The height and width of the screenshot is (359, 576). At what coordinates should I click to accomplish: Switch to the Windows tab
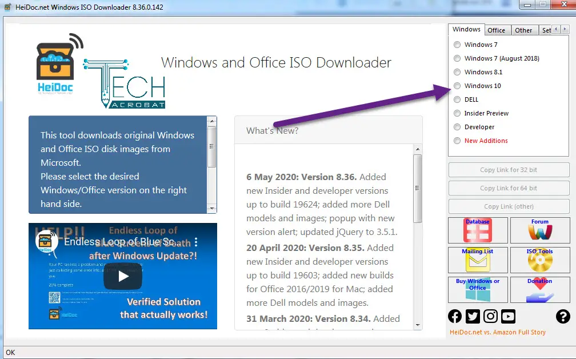pos(466,29)
